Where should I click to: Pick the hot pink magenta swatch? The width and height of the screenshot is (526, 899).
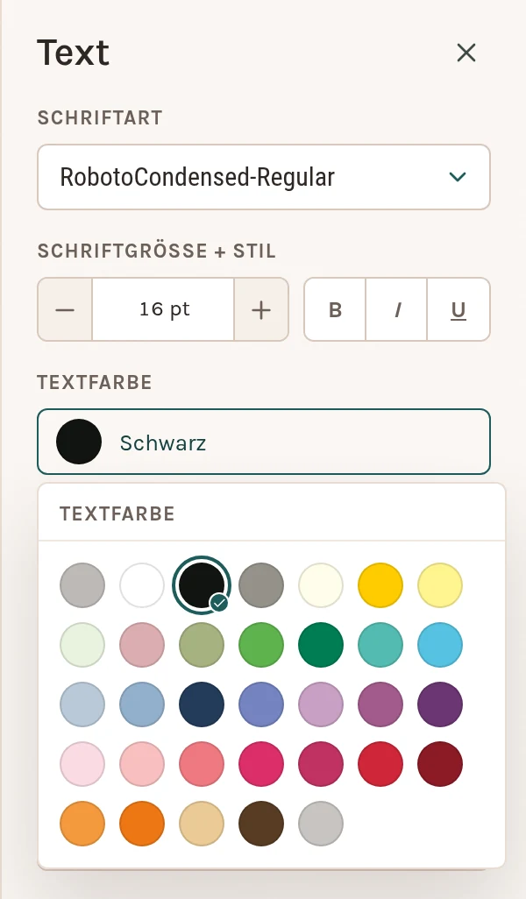tap(261, 764)
